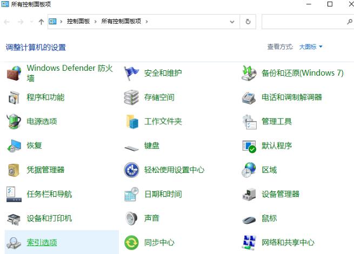The height and width of the screenshot is (254, 354).
Task: Expand the chevron after 控制面板 breadcrumb
Action: (x=96, y=22)
